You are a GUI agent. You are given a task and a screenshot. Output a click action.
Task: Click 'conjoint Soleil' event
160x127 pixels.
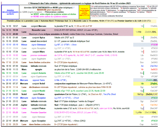click(x=39, y=84)
